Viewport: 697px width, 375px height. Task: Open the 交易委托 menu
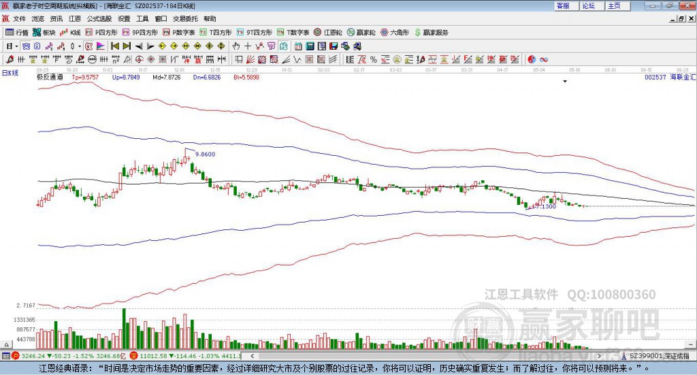pos(185,18)
